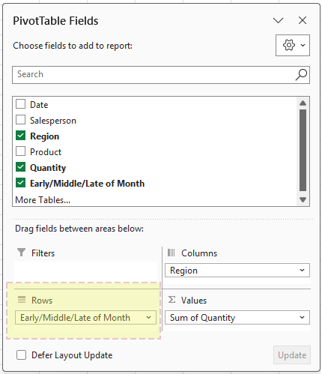Open the task pane options chevron
This screenshot has height=374, width=322.
[x=278, y=20]
